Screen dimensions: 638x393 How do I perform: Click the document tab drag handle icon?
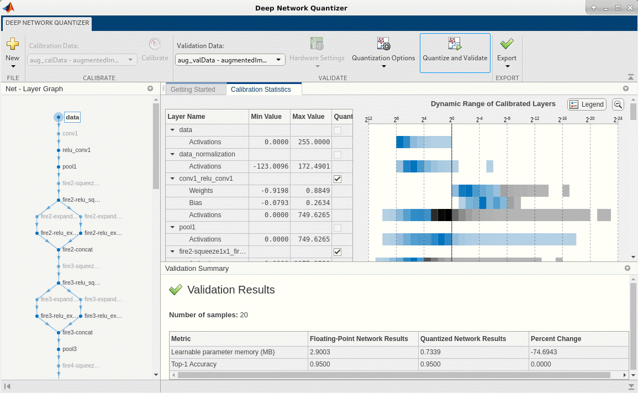[164, 88]
